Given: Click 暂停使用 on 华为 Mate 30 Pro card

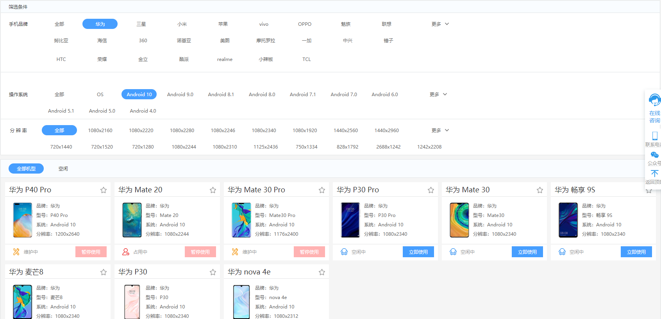Looking at the screenshot, I should pos(309,252).
